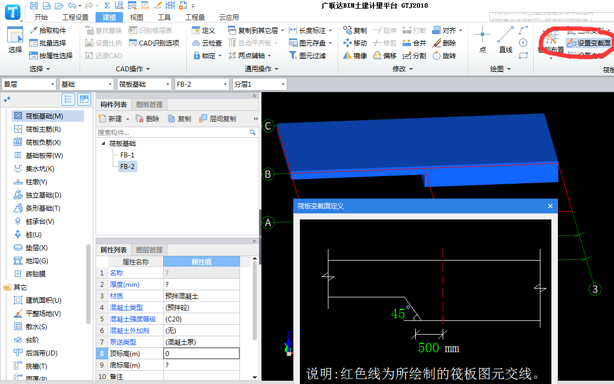Run the 云检查 cloud check
The width and height of the screenshot is (614, 384).
207,43
